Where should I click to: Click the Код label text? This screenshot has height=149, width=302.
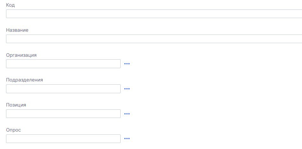11,5
